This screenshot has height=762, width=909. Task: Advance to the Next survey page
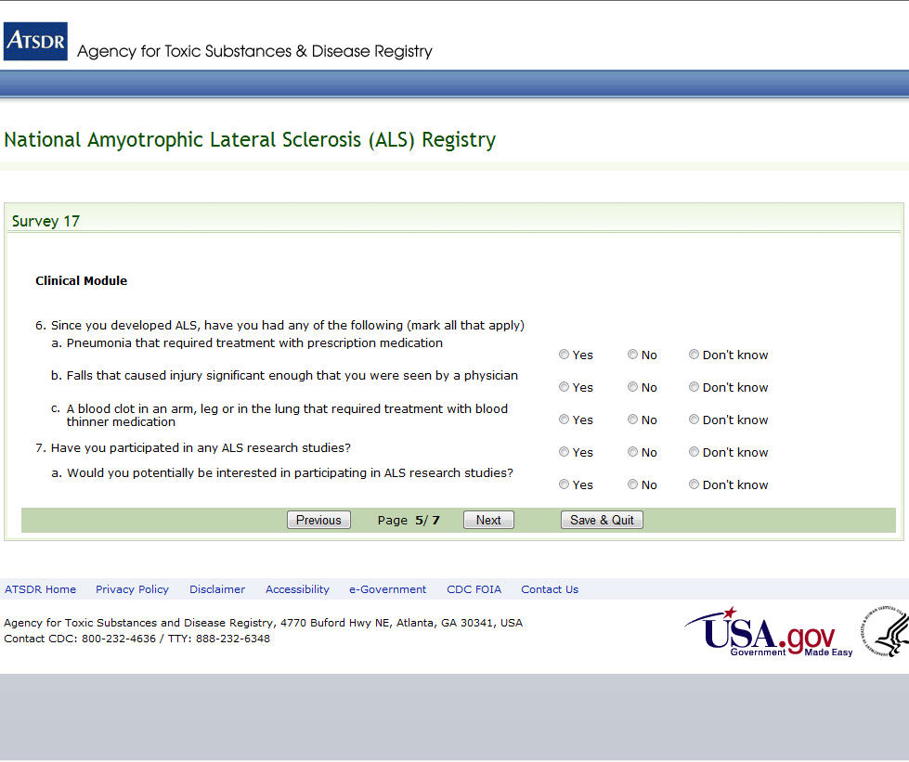[488, 520]
